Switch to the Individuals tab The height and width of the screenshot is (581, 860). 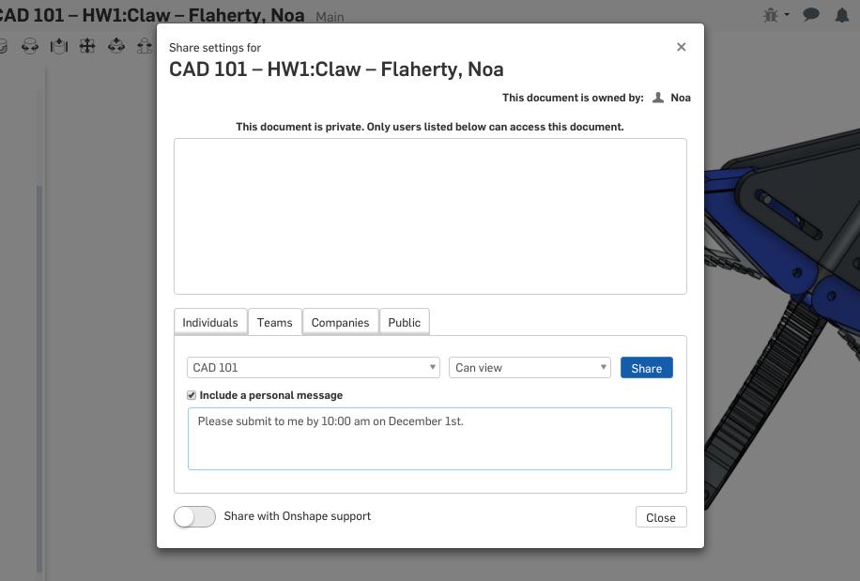click(210, 322)
